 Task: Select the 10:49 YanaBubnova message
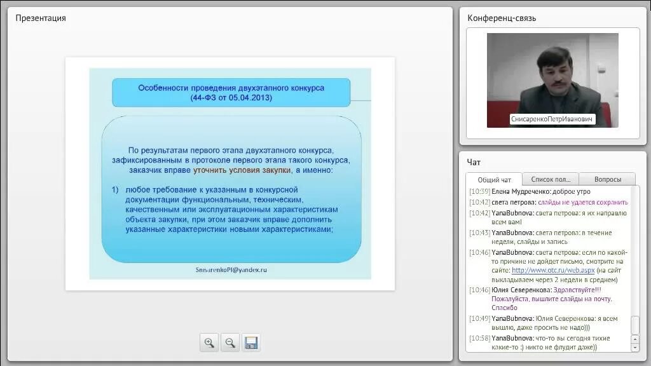[x=544, y=323]
